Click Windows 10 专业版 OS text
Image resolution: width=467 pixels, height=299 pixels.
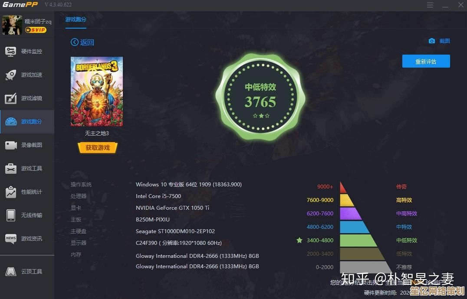point(188,185)
